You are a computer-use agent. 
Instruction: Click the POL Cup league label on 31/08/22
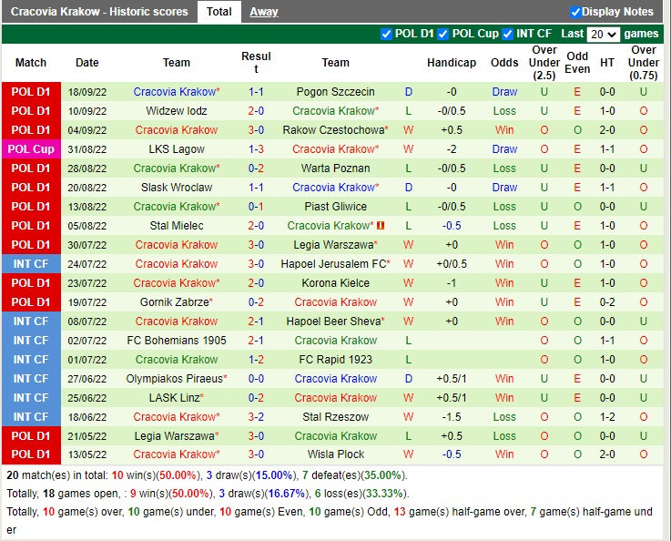point(31,149)
